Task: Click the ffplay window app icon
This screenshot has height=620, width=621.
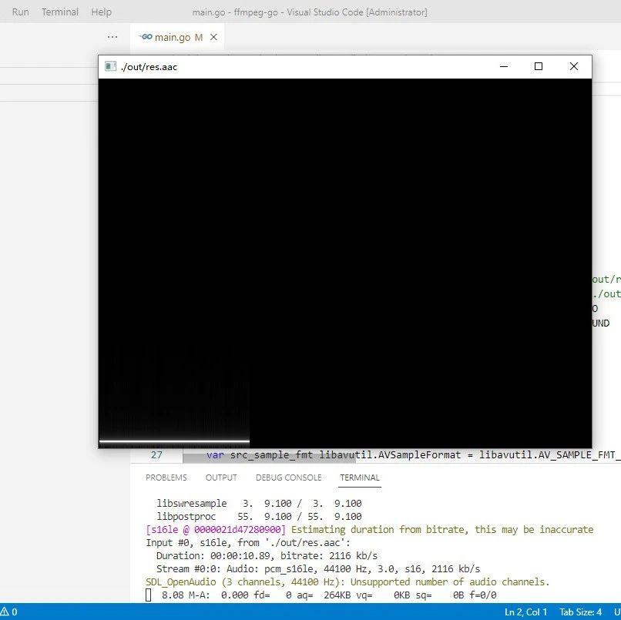Action: pos(110,66)
